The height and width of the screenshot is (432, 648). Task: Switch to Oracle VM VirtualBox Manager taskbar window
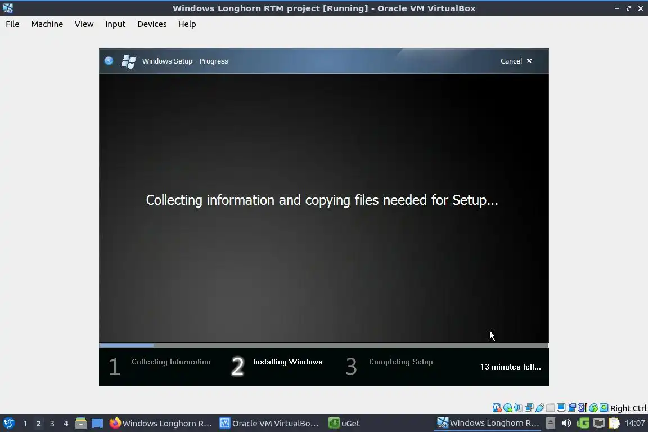click(269, 423)
